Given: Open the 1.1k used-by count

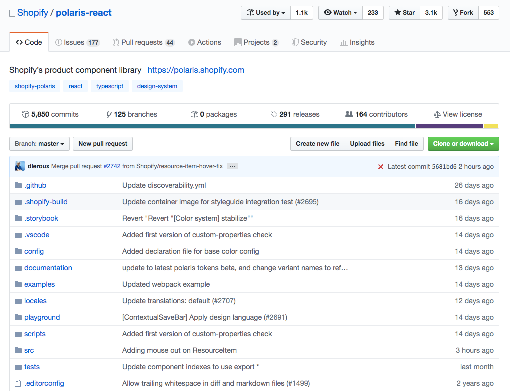Looking at the screenshot, I should (302, 13).
